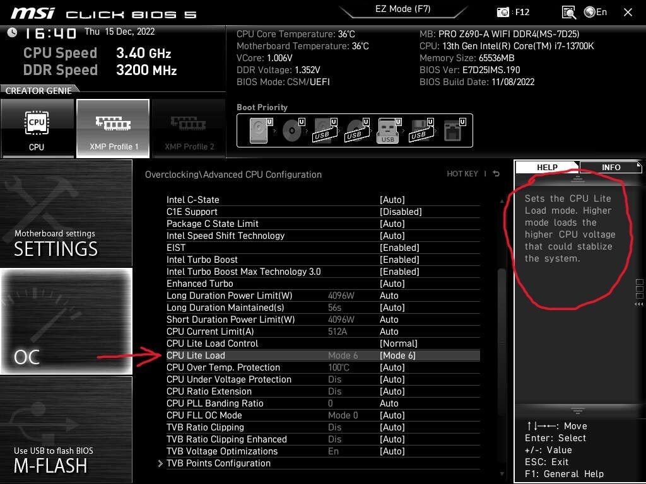Change Intel Speed Shift Technology setting
Image resolution: width=646 pixels, height=484 pixels.
tap(322, 236)
